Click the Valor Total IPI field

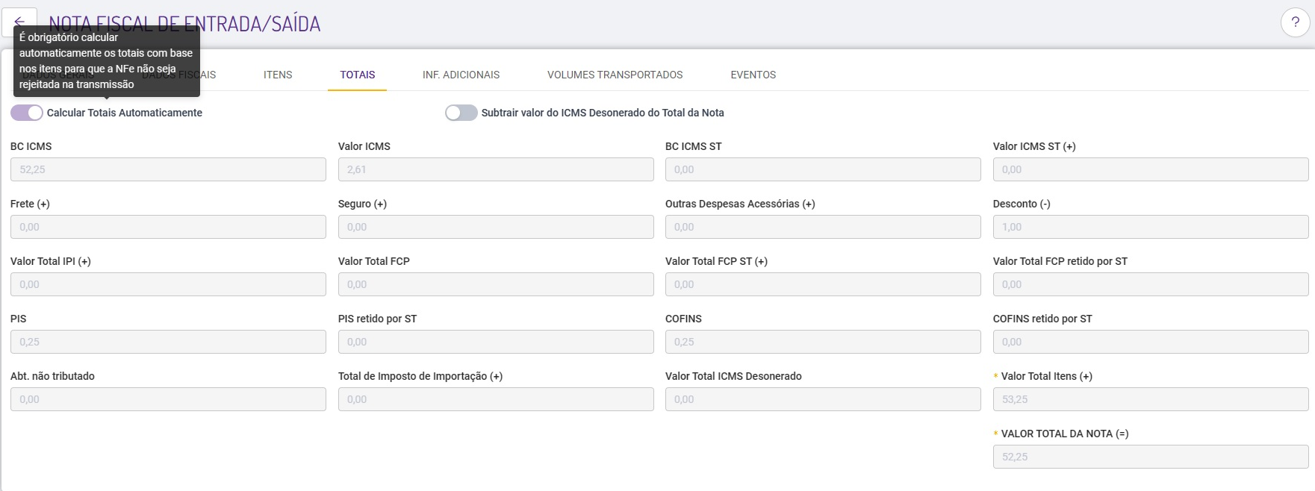[168, 284]
